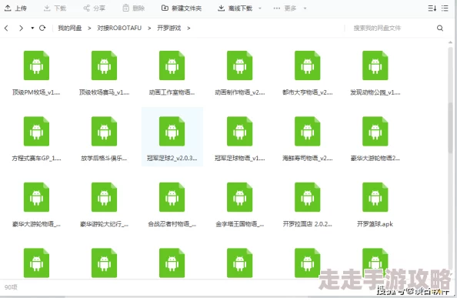Click the 开罗游戏 breadcrumb
Screen dimensions: 457x298
point(169,28)
